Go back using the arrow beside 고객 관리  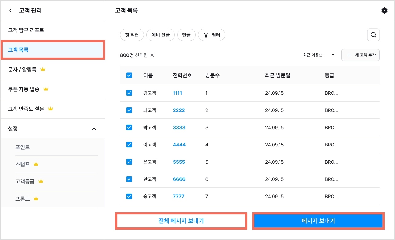tap(10, 10)
